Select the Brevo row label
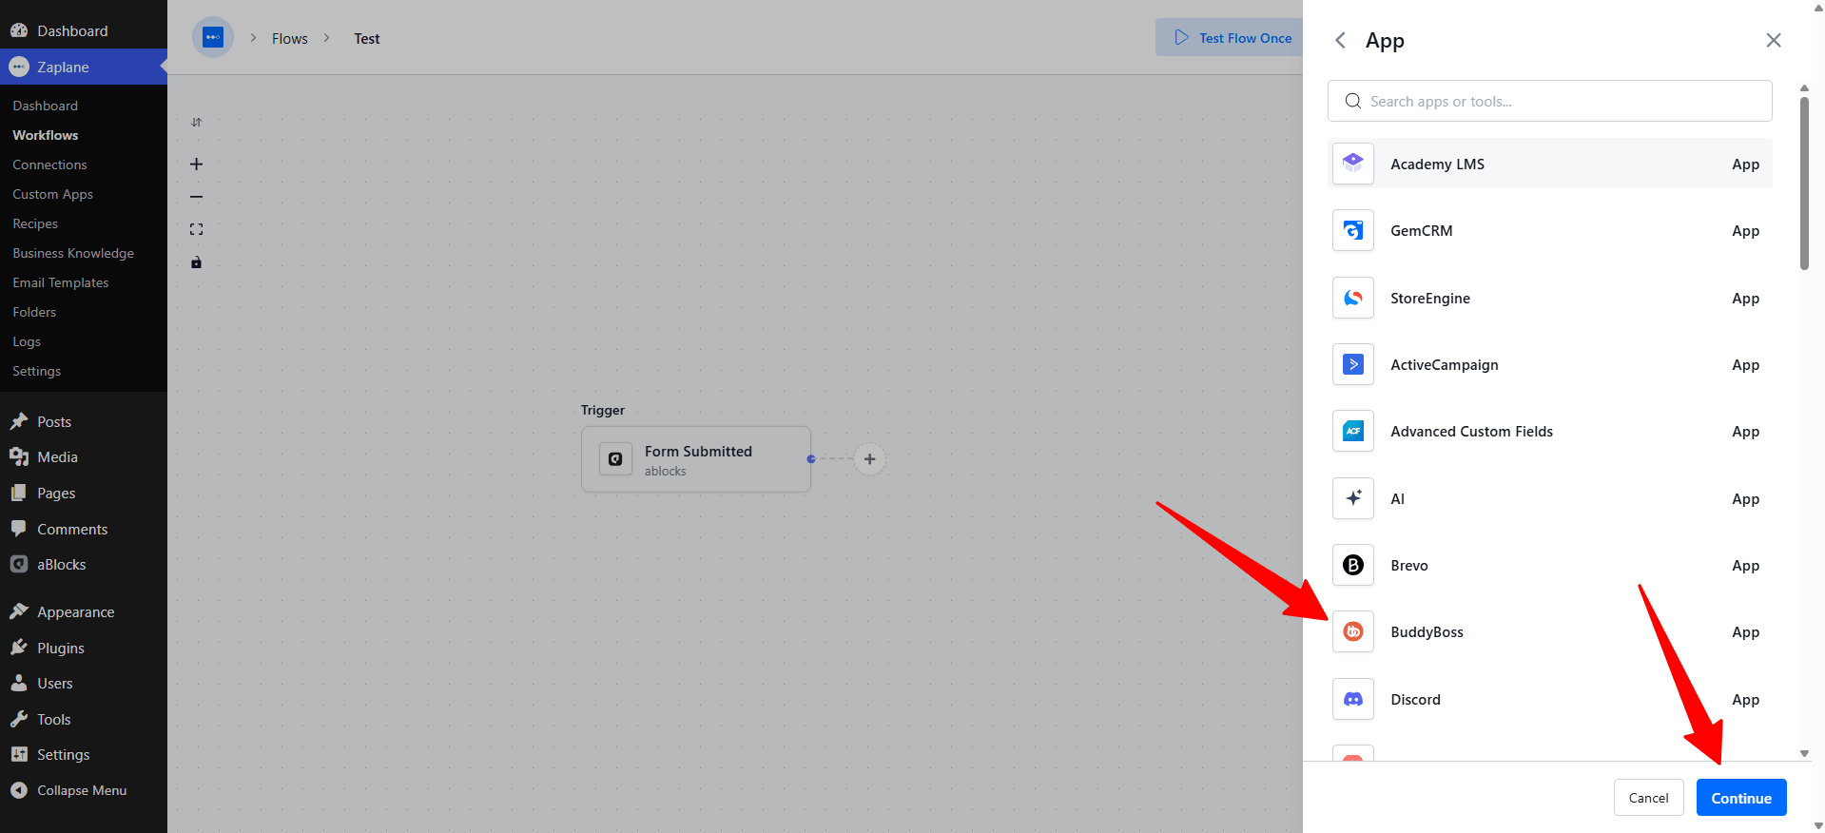Image resolution: width=1825 pixels, height=833 pixels. [1408, 565]
